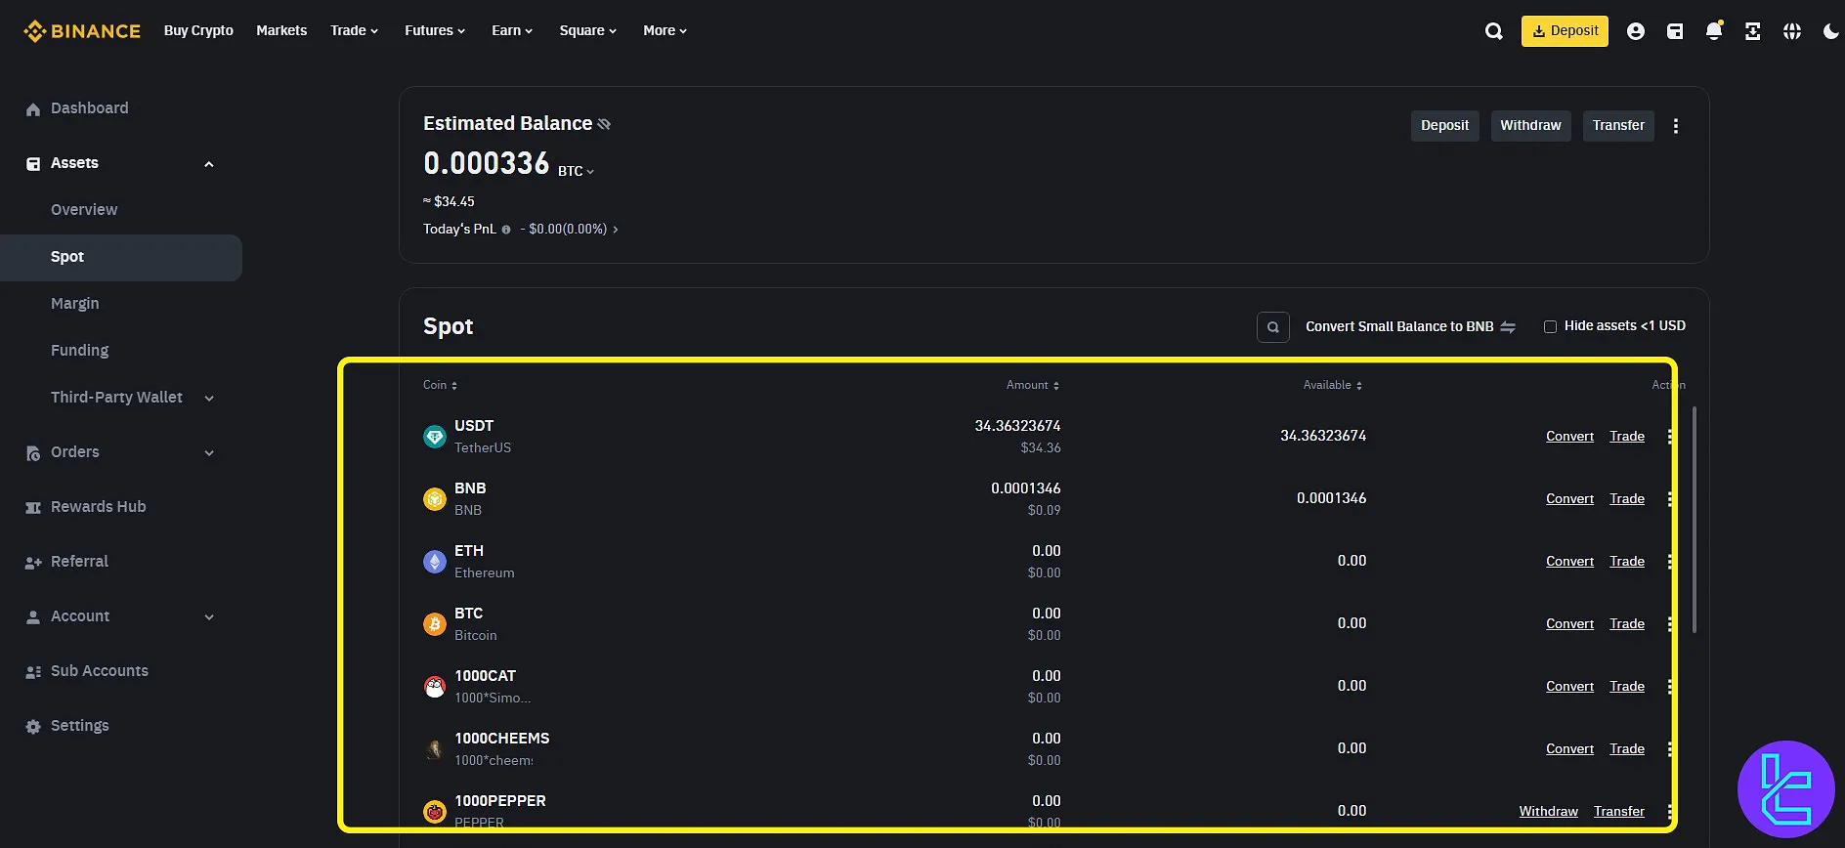Click Convert link for USDT
1845x848 pixels.
pyautogui.click(x=1569, y=437)
